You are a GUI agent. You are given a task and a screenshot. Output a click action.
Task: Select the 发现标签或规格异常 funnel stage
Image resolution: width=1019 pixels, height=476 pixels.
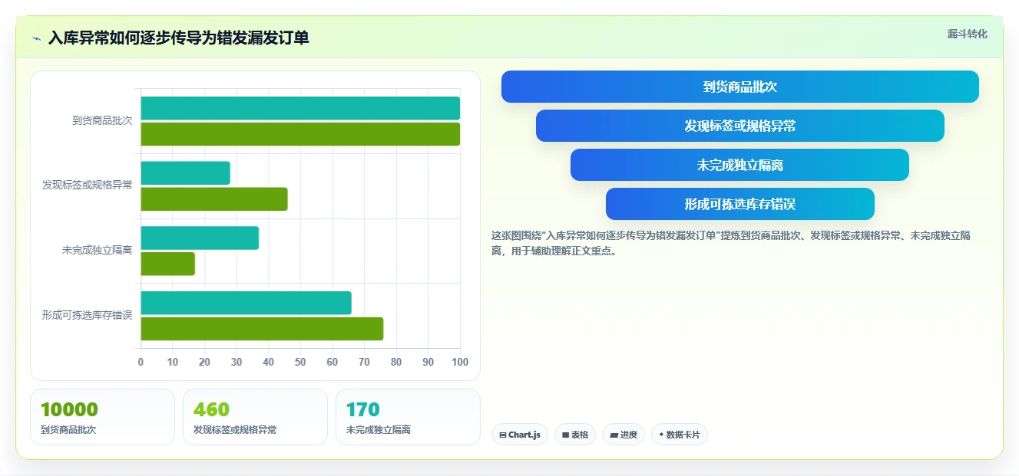[740, 126]
